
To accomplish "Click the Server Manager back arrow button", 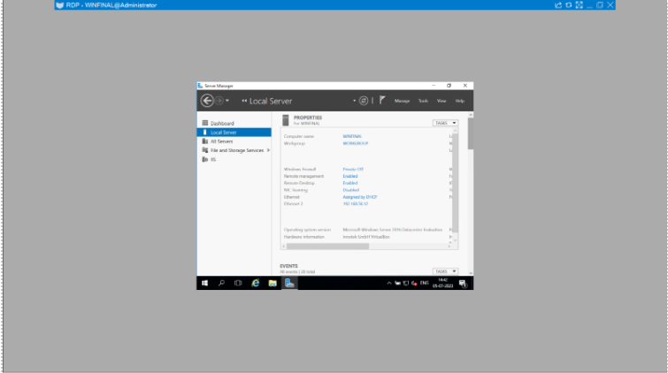I will tap(207, 101).
